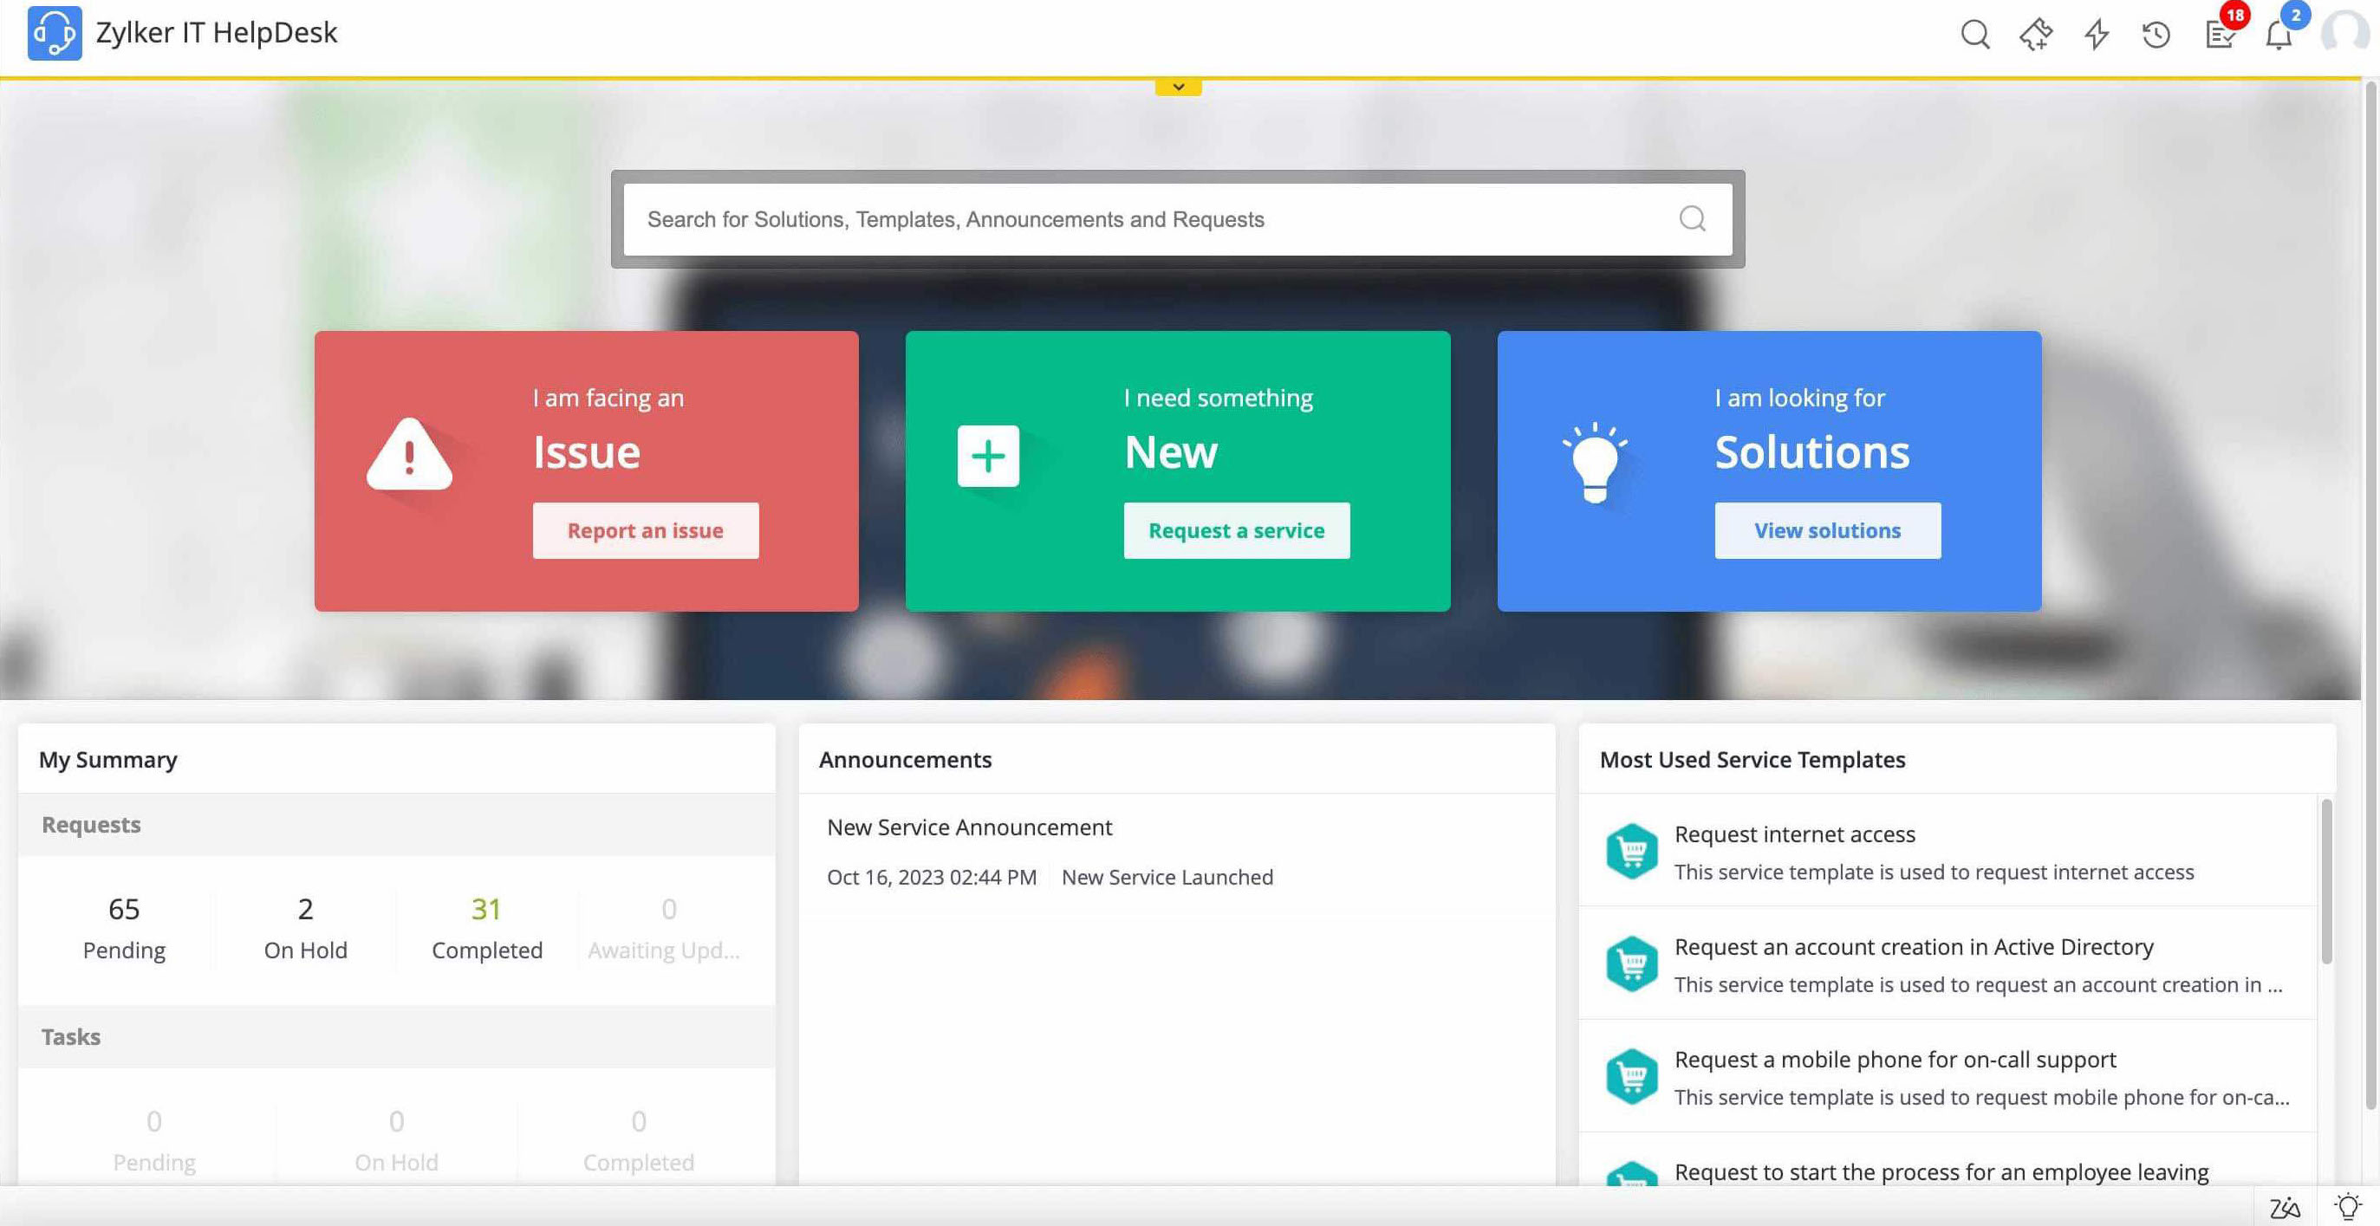This screenshot has width=2380, height=1226.
Task: Open Request an account creation in Active Directory
Action: point(1916,947)
